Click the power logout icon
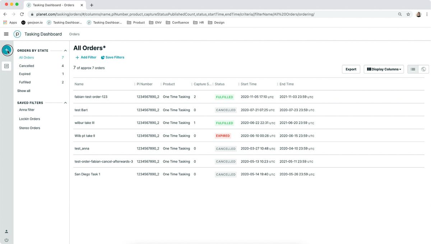The image size is (431, 244). coord(6,240)
